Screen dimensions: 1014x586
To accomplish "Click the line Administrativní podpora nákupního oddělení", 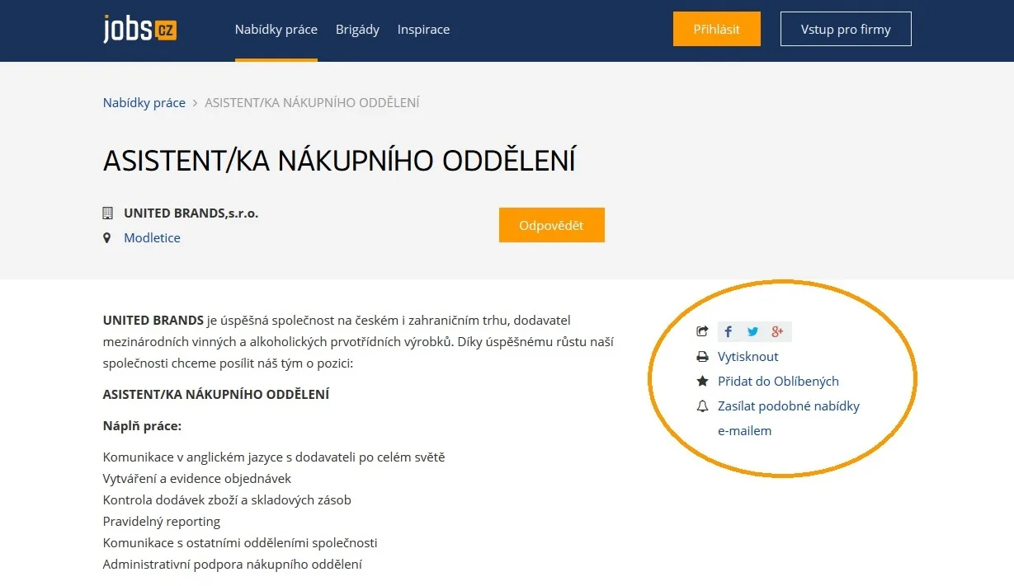I will (x=233, y=564).
